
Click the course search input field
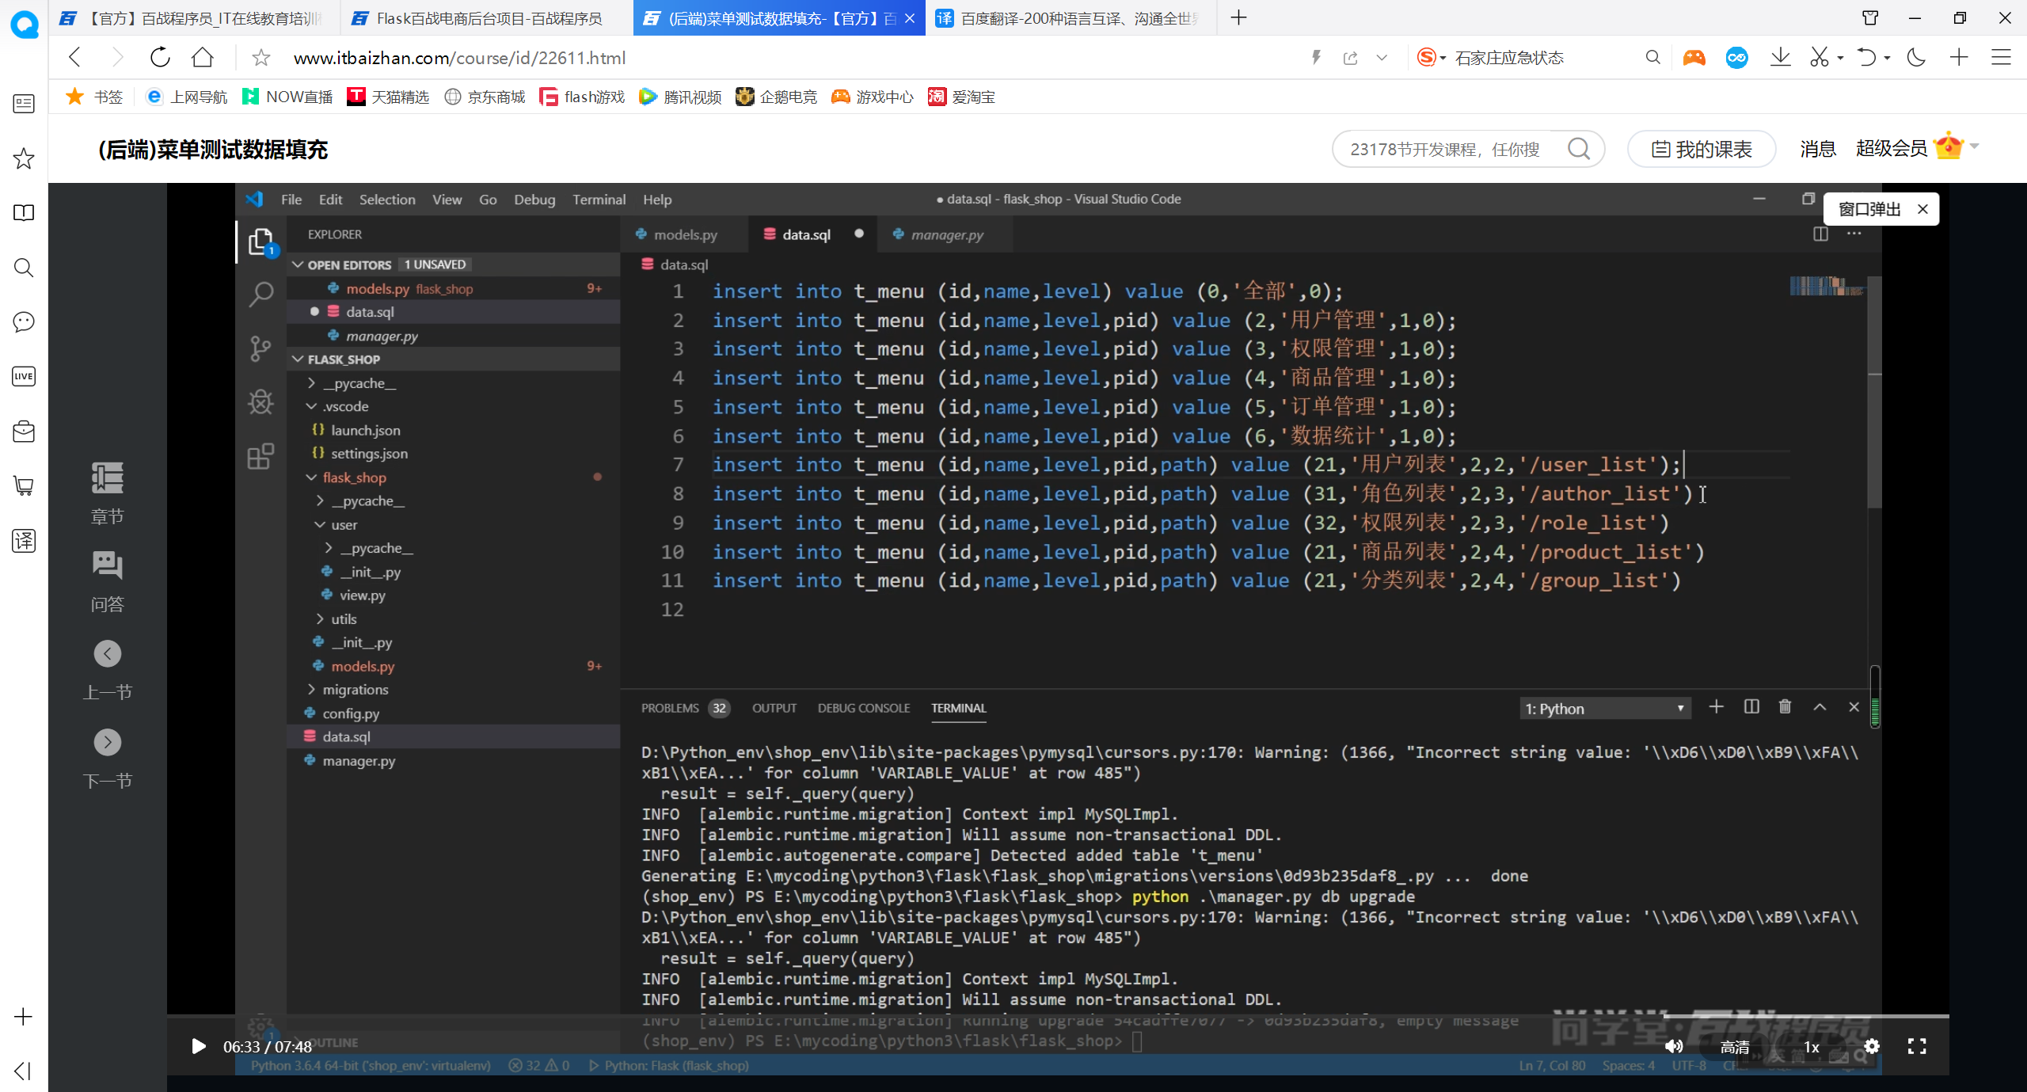(x=1445, y=149)
